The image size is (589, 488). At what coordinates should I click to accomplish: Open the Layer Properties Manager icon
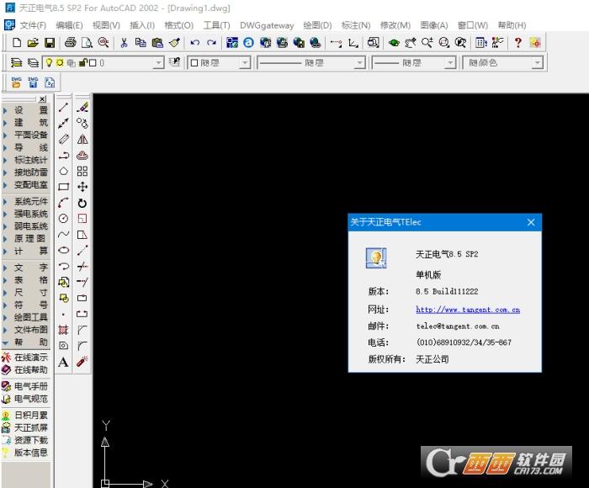(x=16, y=63)
